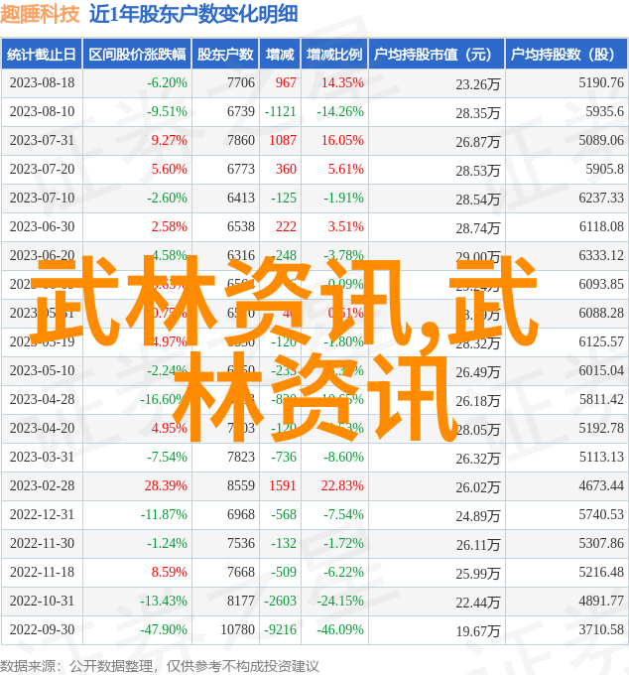
Task: Select the date cell 2023-08-18
Action: (42, 82)
